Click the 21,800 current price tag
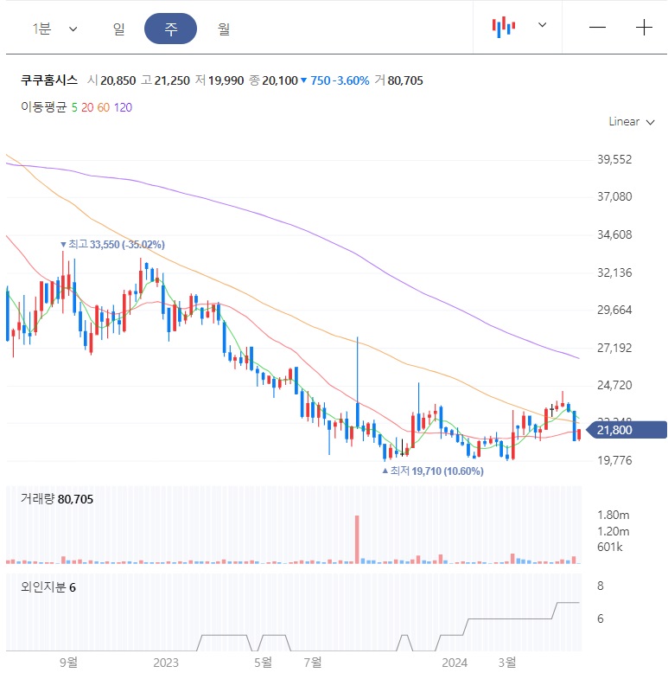The width and height of the screenshot is (668, 692). (627, 430)
